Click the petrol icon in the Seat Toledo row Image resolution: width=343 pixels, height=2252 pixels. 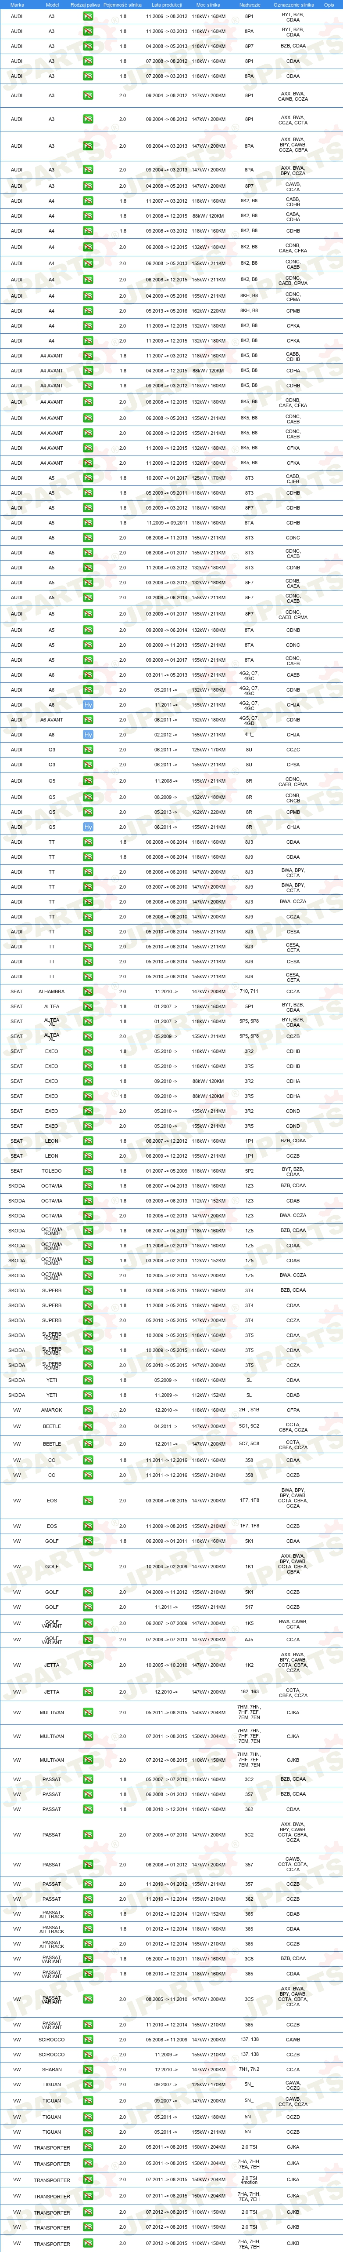pyautogui.click(x=88, y=1170)
